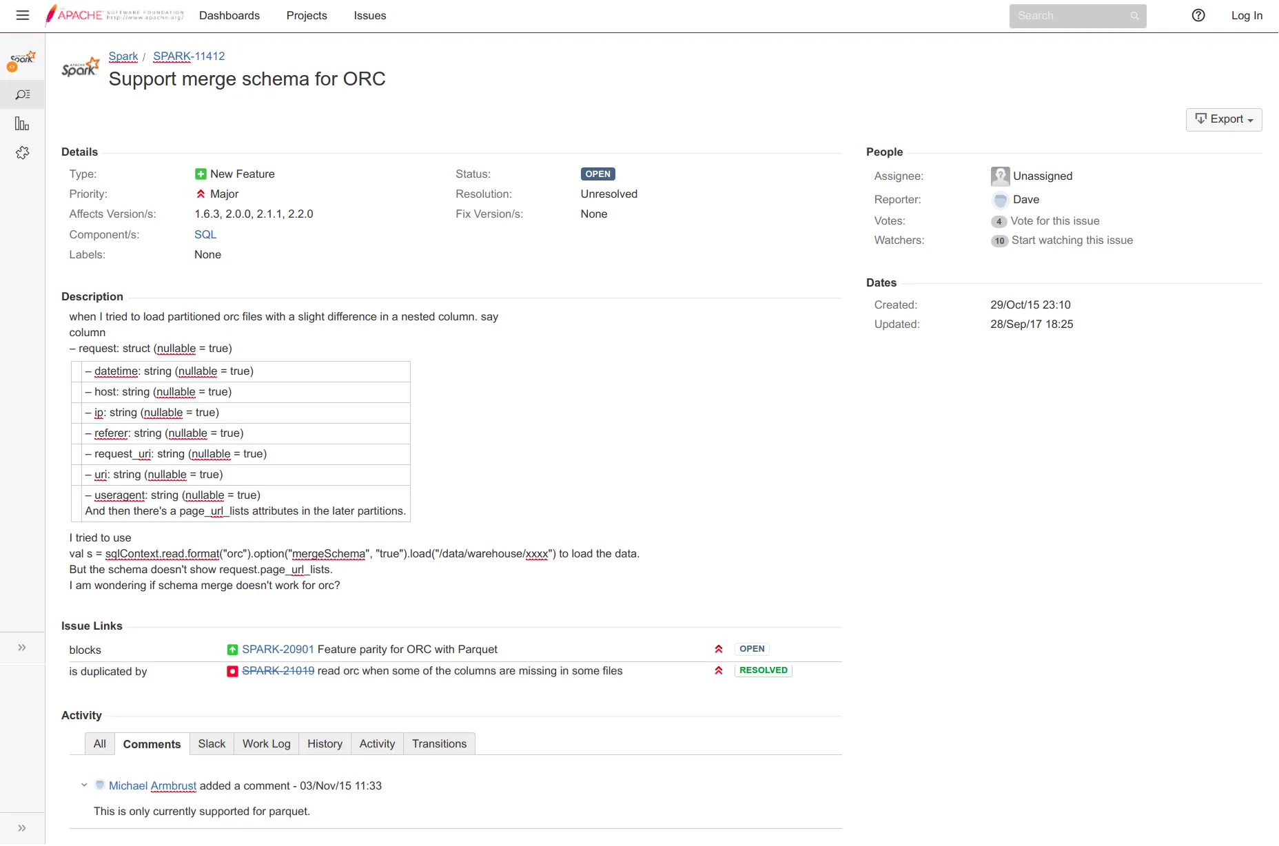Switch to the Slack tab
The height and width of the screenshot is (846, 1279).
point(212,744)
